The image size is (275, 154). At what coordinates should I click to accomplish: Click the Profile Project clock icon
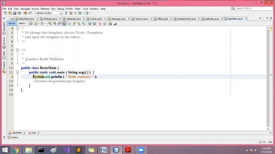click(87, 13)
